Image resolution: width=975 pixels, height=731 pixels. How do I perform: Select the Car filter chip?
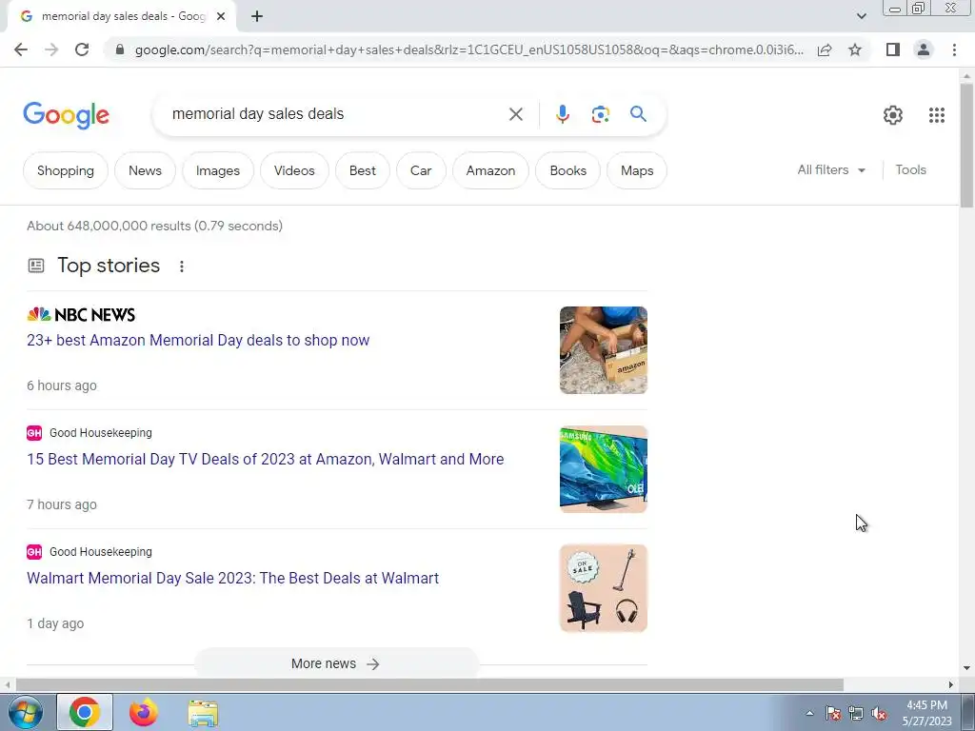pos(421,170)
